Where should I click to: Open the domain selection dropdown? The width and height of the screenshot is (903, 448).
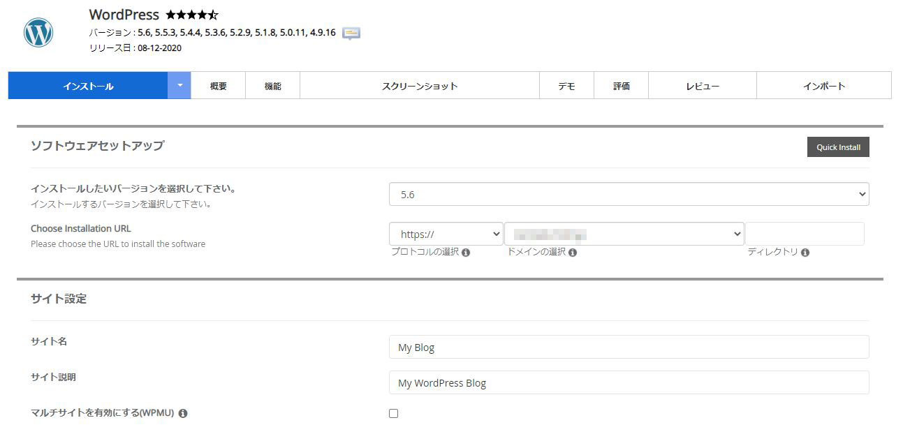(624, 234)
